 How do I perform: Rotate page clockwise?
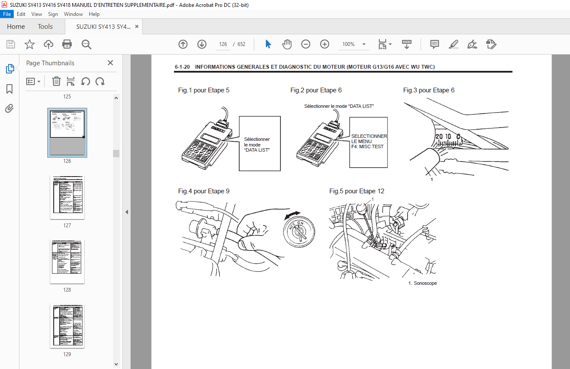100,81
